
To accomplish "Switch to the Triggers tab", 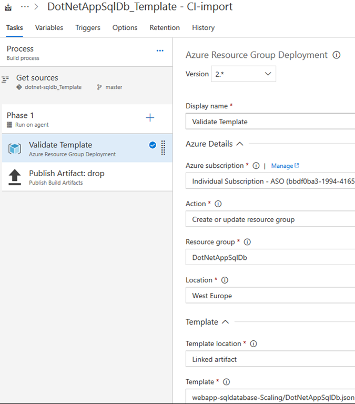I will point(88,28).
